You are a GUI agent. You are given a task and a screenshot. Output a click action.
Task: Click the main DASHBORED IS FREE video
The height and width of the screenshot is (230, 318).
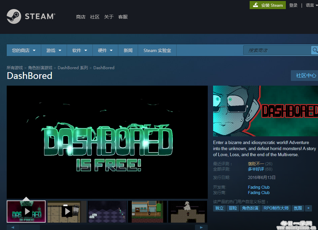[x=107, y=142]
